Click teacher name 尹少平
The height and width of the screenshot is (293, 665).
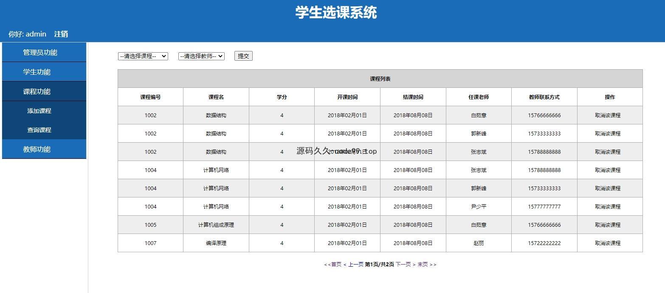479,207
